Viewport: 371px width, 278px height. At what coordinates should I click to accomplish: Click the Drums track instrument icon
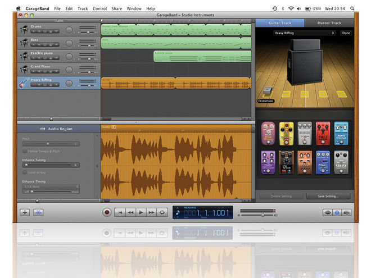24,30
